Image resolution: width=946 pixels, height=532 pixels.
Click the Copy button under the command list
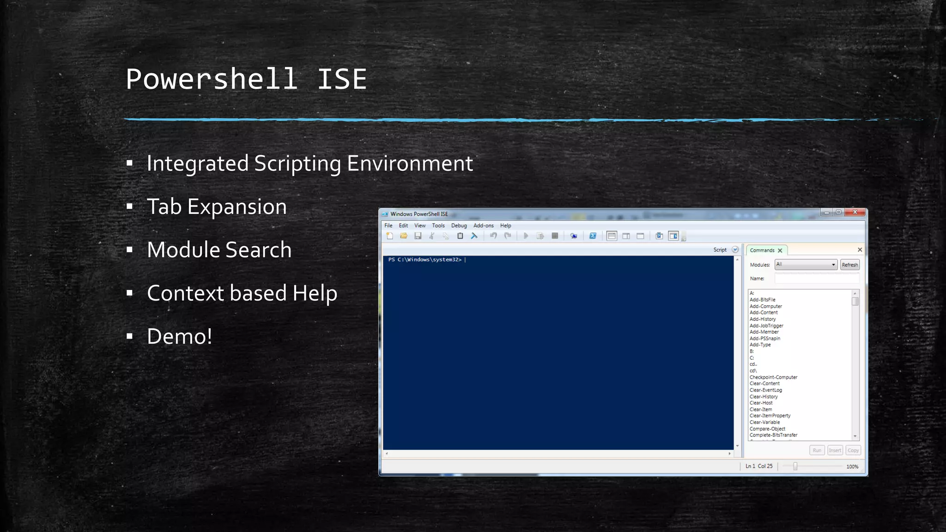[853, 450]
